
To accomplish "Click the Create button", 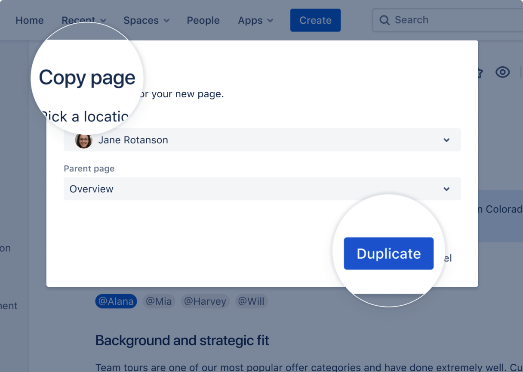I will 315,20.
